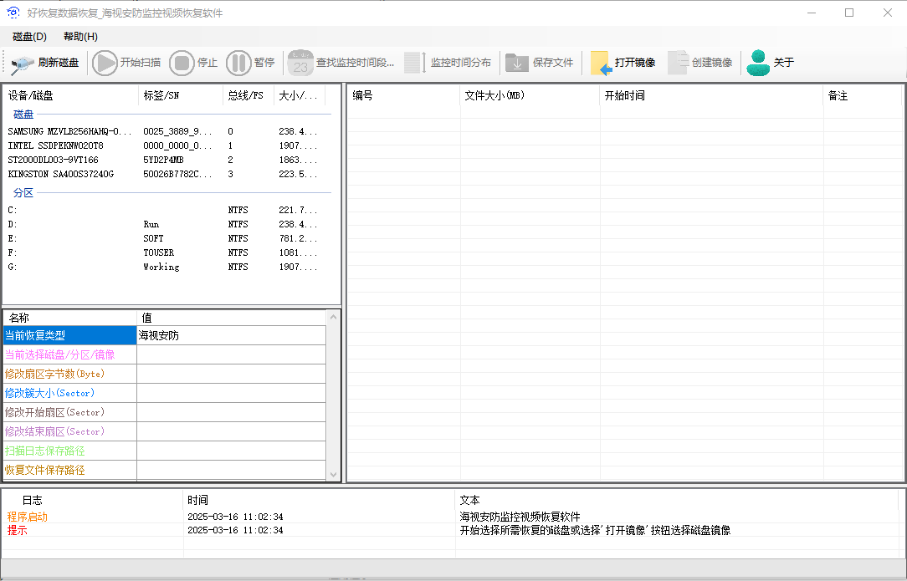
Task: Select partition D: labeled Run
Action: point(167,224)
